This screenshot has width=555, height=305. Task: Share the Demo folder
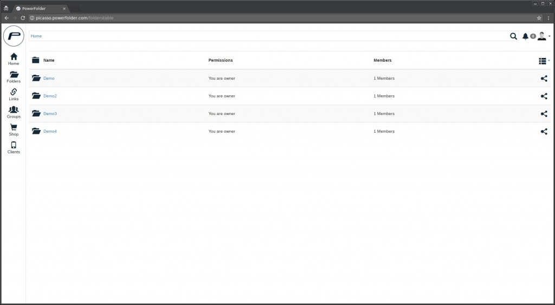544,79
